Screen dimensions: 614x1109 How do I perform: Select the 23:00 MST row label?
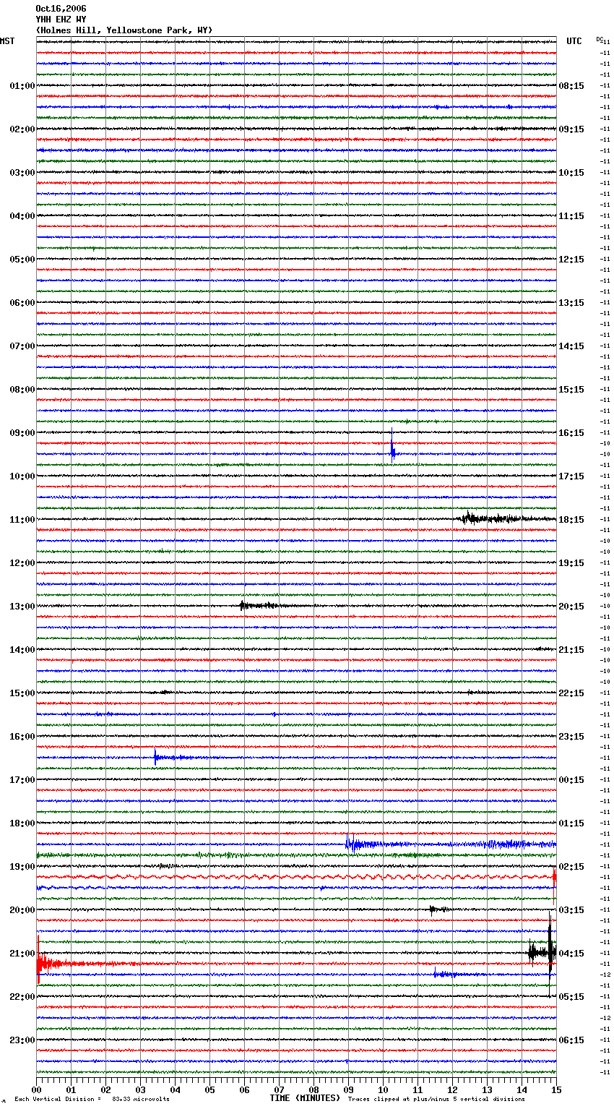pyautogui.click(x=22, y=1040)
